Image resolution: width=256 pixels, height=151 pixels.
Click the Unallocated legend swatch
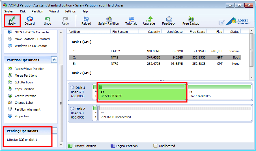156,146
